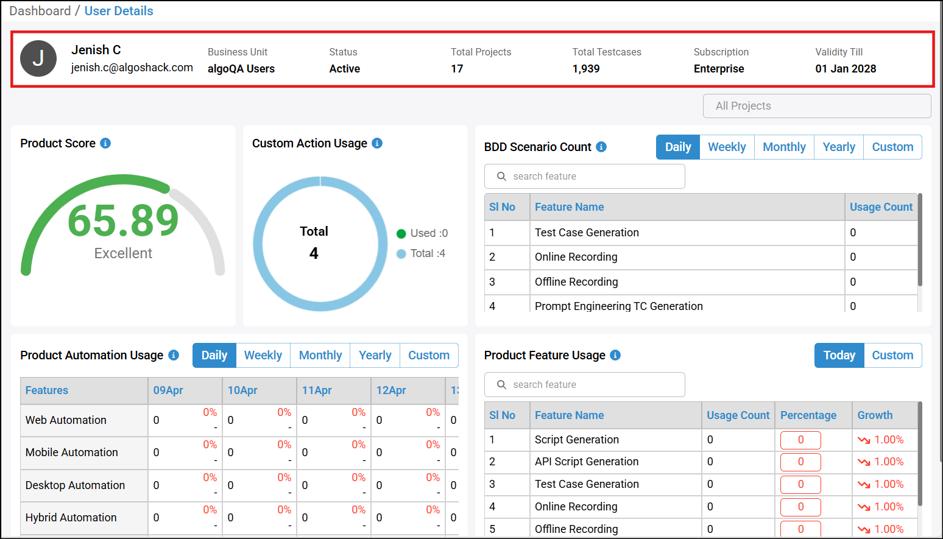This screenshot has height=539, width=943.
Task: Click the 10Apr column header
Action: (260, 390)
